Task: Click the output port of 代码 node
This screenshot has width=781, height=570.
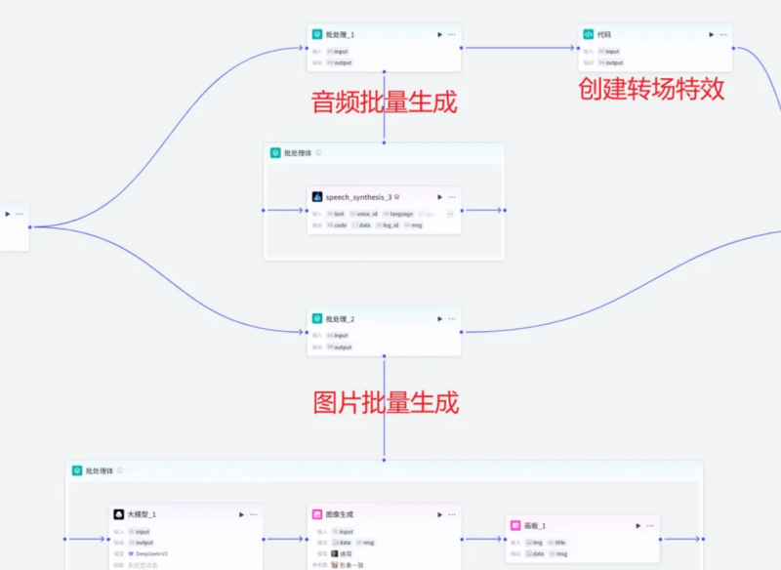Action: tap(733, 48)
